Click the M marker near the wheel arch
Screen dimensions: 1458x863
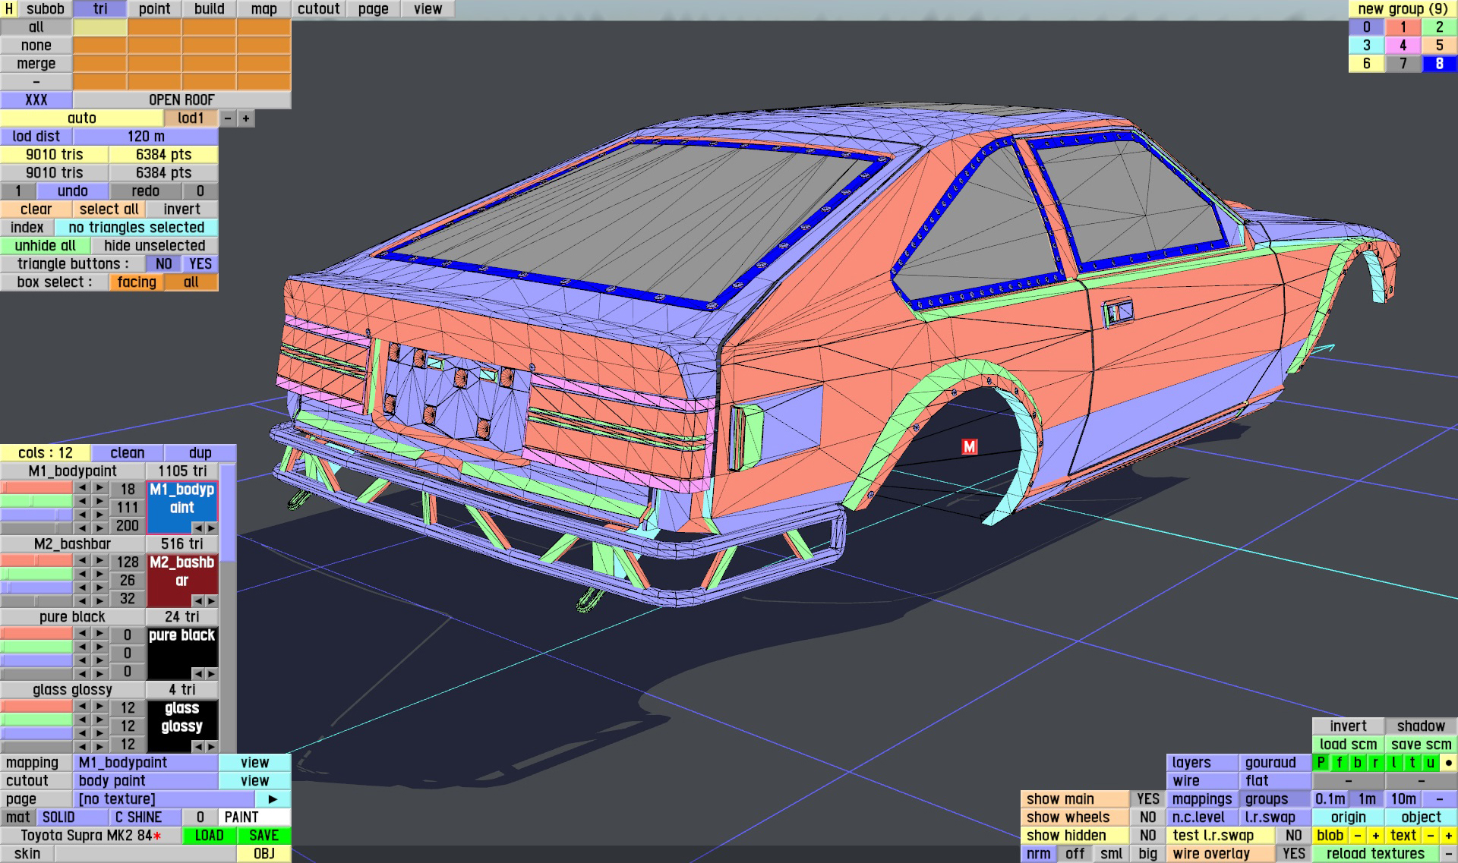(x=969, y=447)
